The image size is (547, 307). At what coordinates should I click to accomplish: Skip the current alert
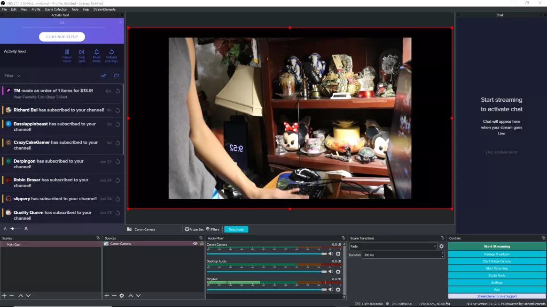click(82, 56)
